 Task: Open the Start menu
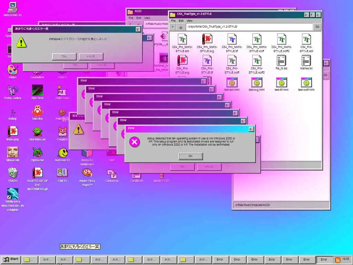click(11, 259)
